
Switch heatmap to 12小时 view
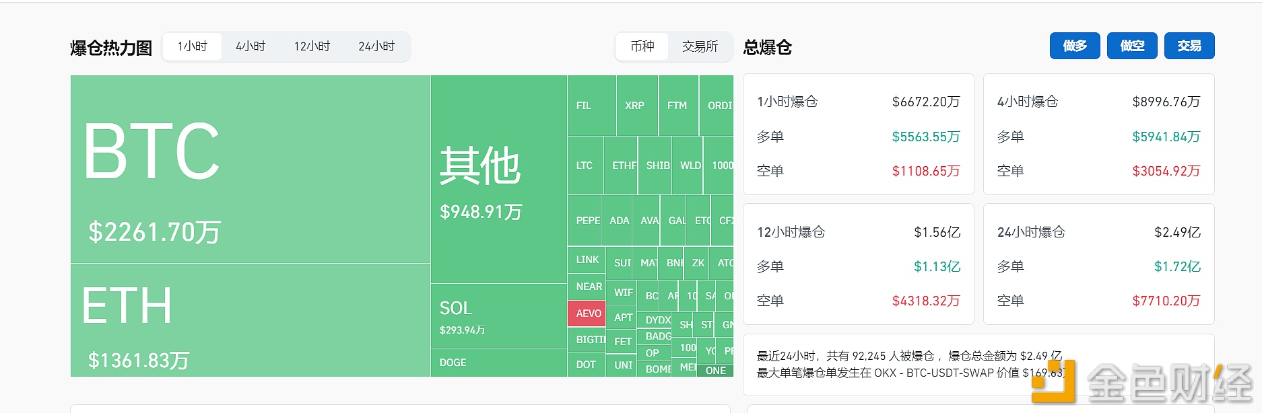pyautogui.click(x=312, y=46)
